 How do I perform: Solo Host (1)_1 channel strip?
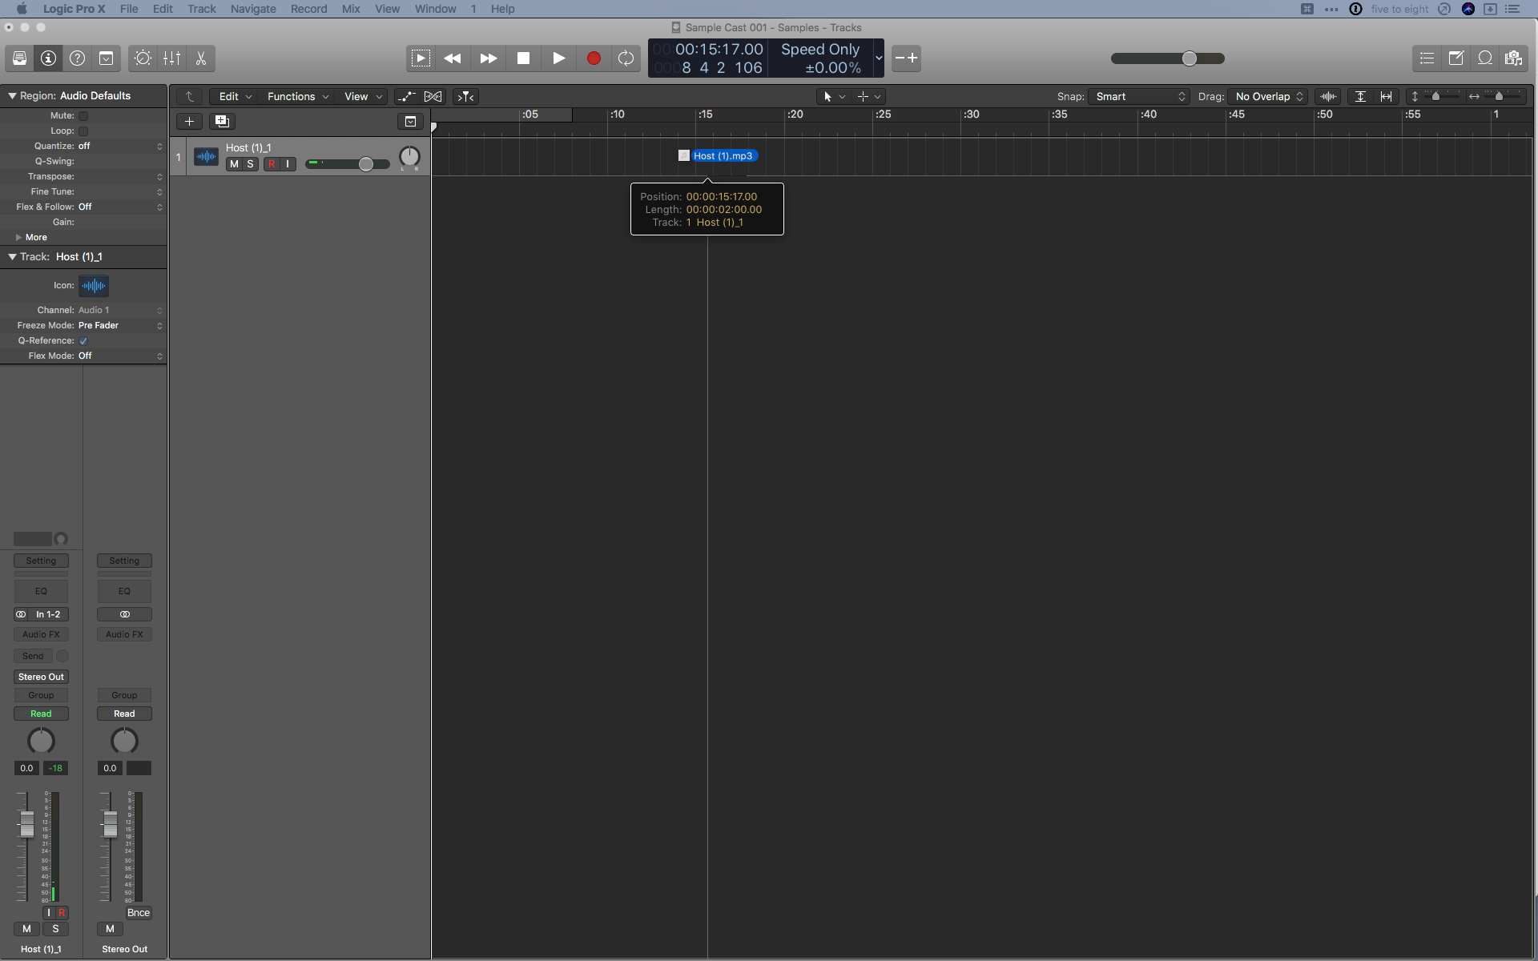point(55,929)
